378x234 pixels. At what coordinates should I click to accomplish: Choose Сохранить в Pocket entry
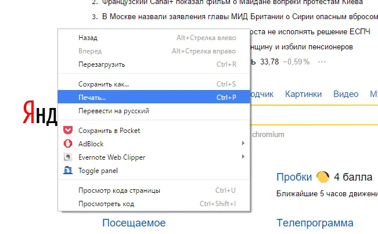point(154,131)
